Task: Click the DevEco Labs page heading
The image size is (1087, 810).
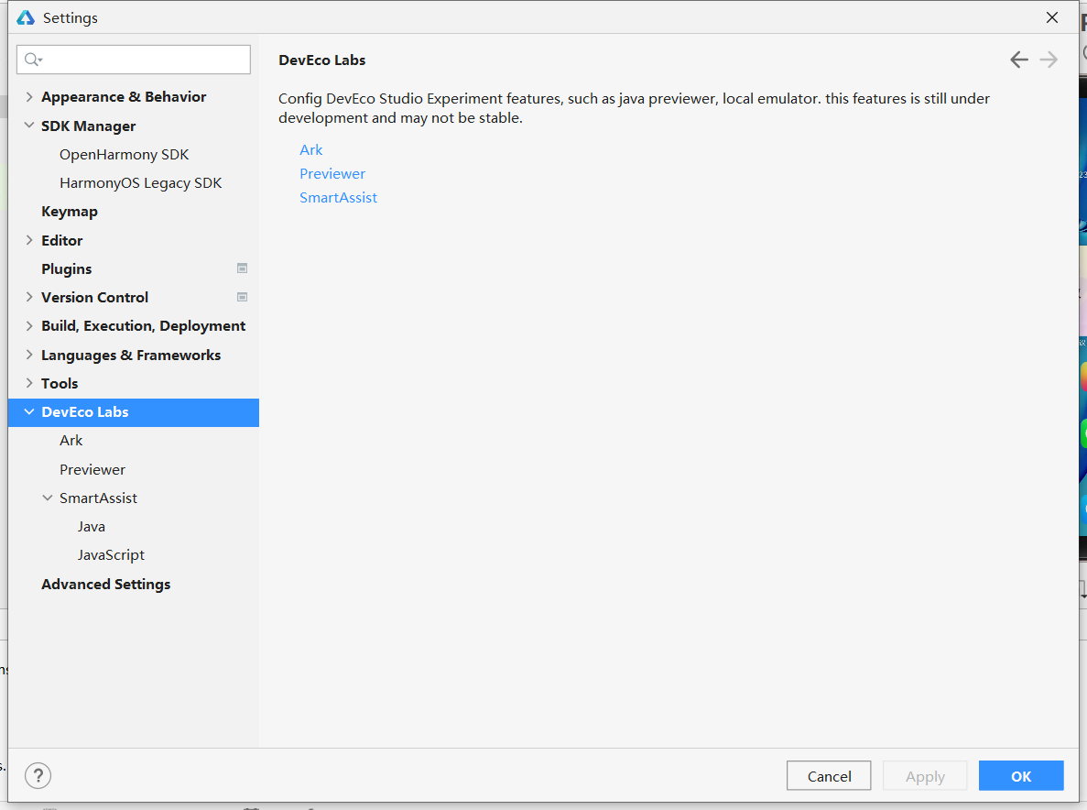Action: 321,60
